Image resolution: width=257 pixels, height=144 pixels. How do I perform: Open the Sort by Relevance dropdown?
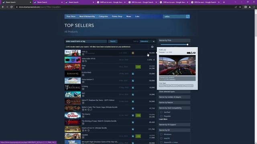click(x=147, y=41)
